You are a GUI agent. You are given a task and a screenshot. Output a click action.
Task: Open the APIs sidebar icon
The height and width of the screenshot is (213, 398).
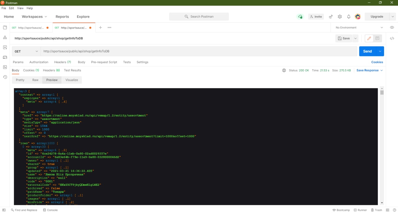click(x=5, y=37)
